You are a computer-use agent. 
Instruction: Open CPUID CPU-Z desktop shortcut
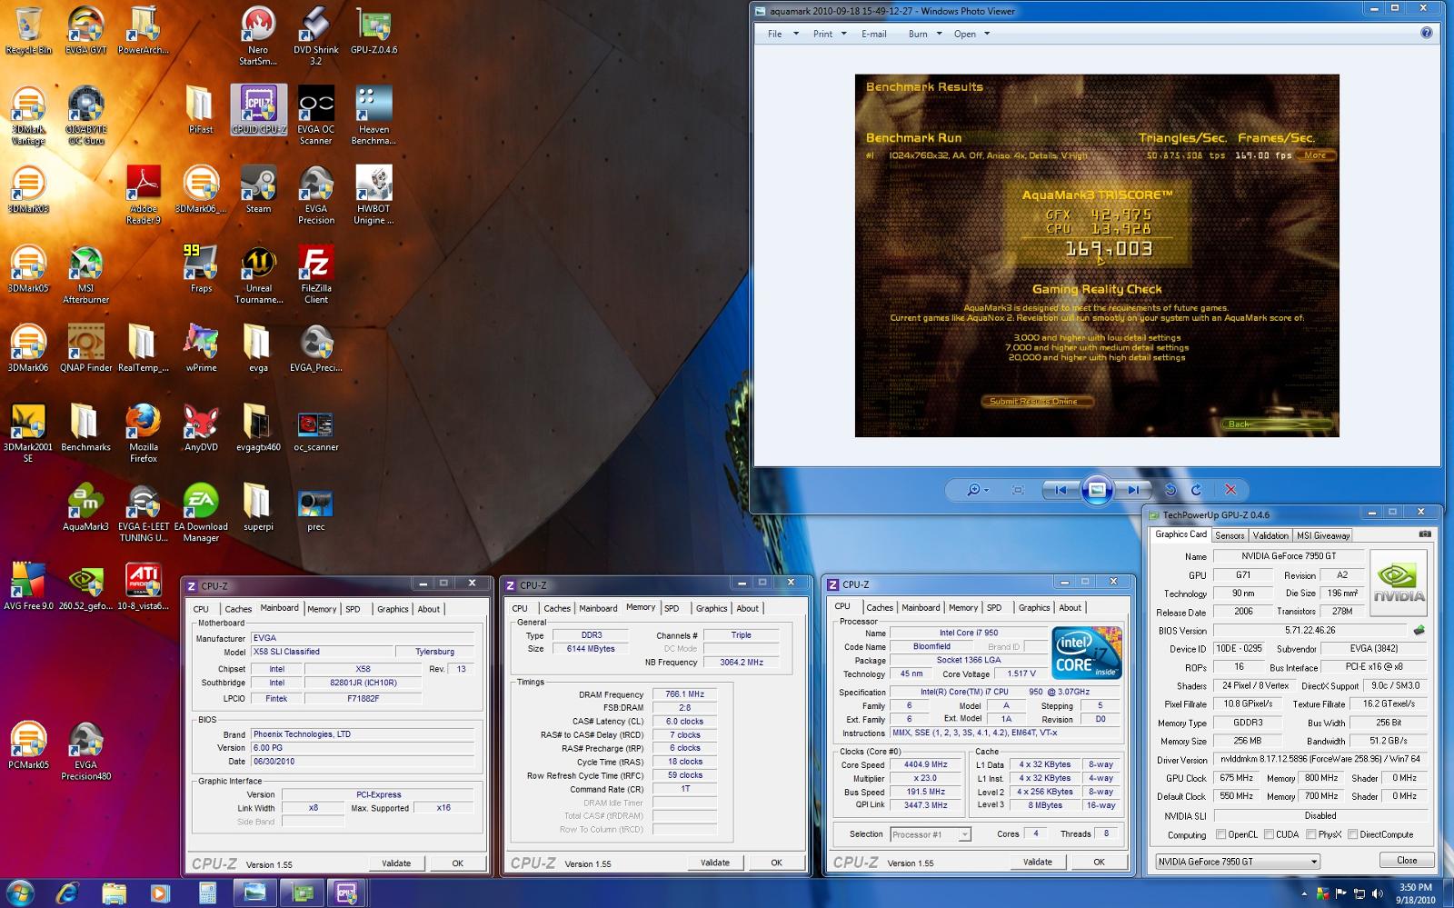point(259,110)
